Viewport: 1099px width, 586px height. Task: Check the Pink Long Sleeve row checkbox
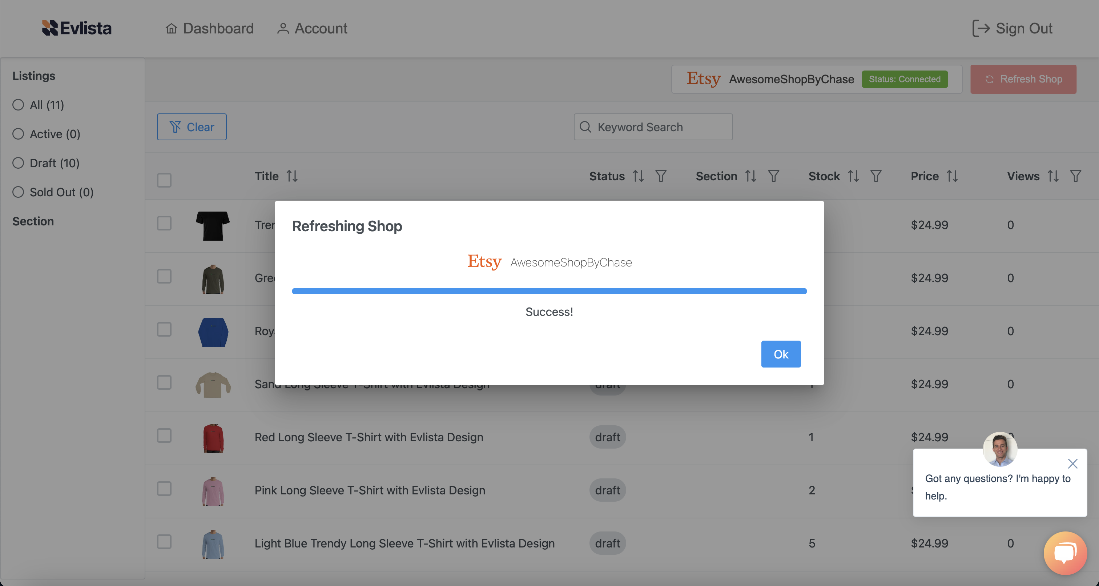[x=164, y=489]
